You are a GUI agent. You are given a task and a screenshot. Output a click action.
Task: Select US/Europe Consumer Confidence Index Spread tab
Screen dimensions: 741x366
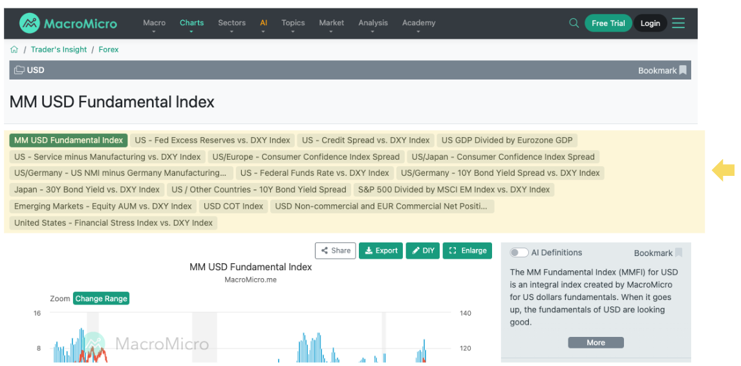[x=306, y=157]
